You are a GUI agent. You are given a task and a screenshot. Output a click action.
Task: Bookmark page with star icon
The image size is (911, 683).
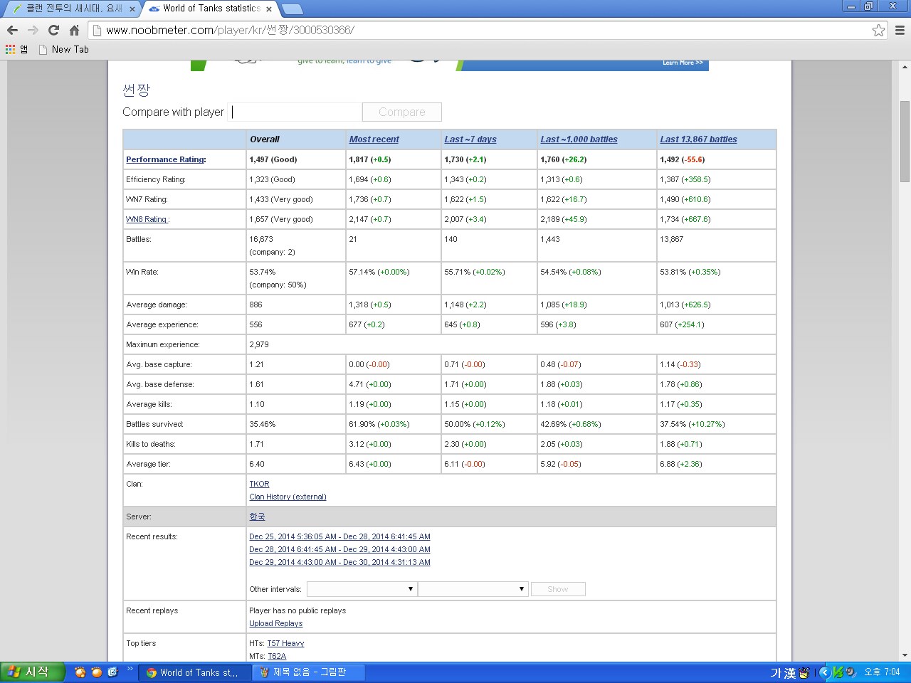click(878, 30)
